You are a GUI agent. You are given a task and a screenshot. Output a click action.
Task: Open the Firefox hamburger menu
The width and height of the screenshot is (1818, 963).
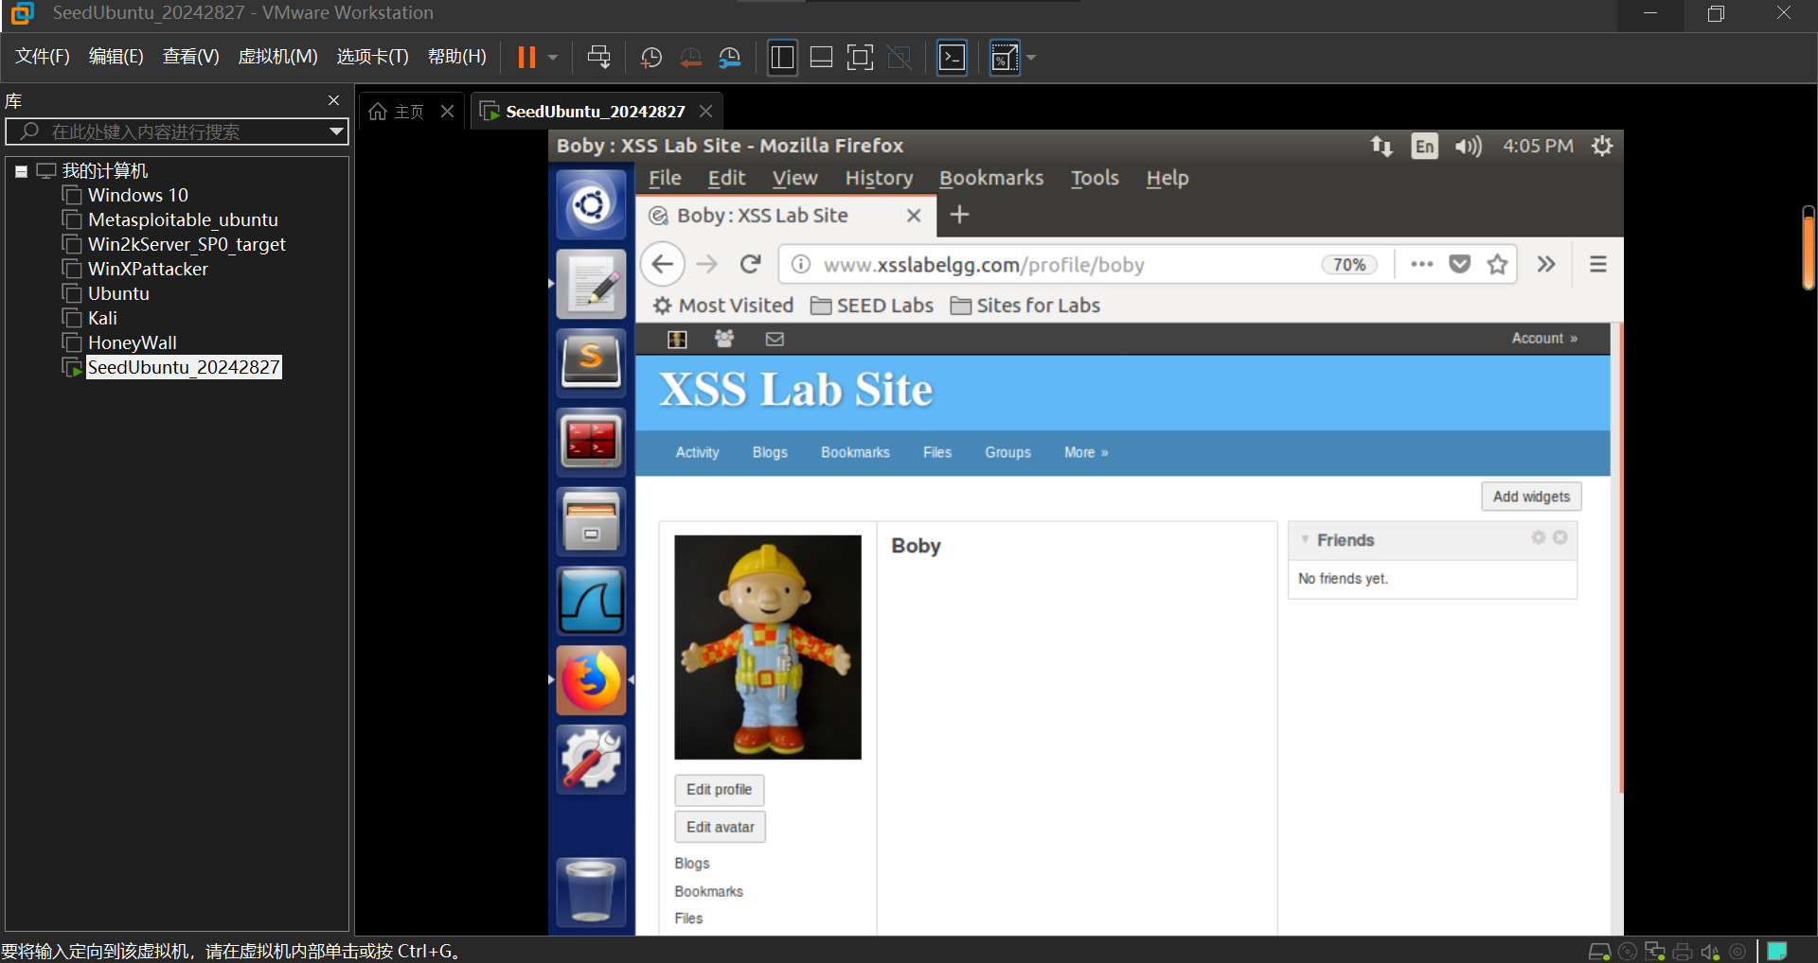[1598, 264]
